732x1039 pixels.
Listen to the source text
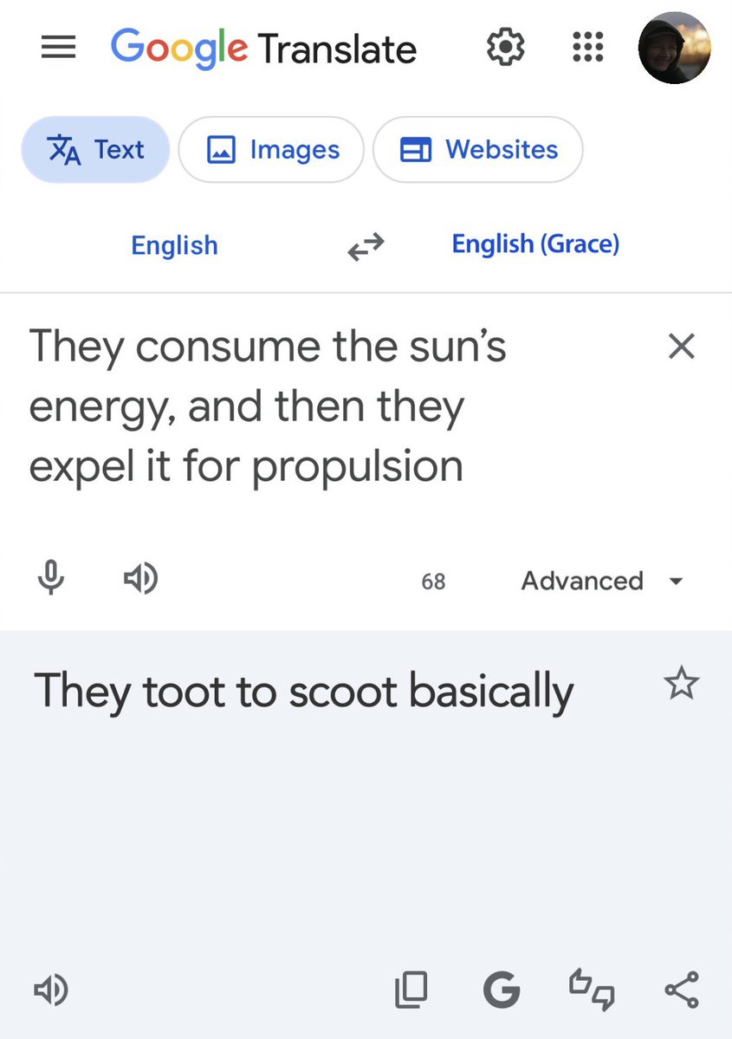pyautogui.click(x=140, y=579)
